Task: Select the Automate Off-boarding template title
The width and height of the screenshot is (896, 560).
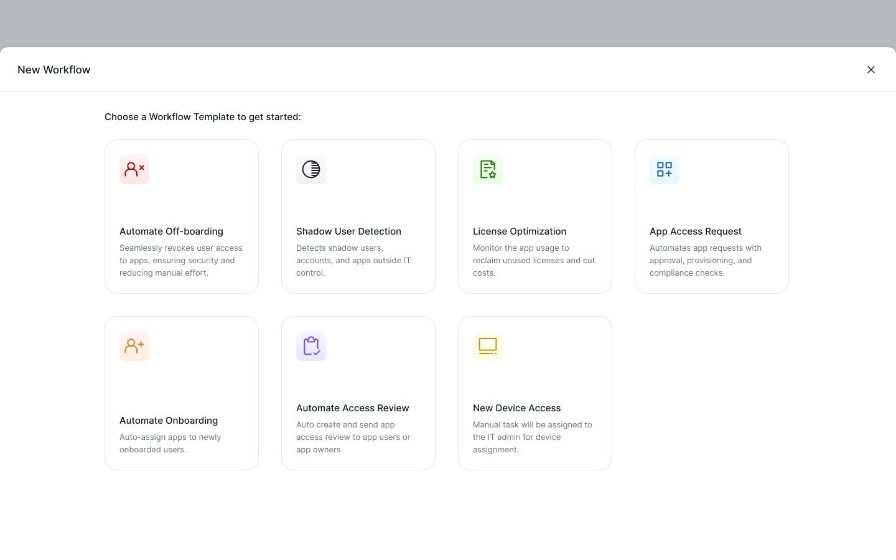Action: coord(171,231)
